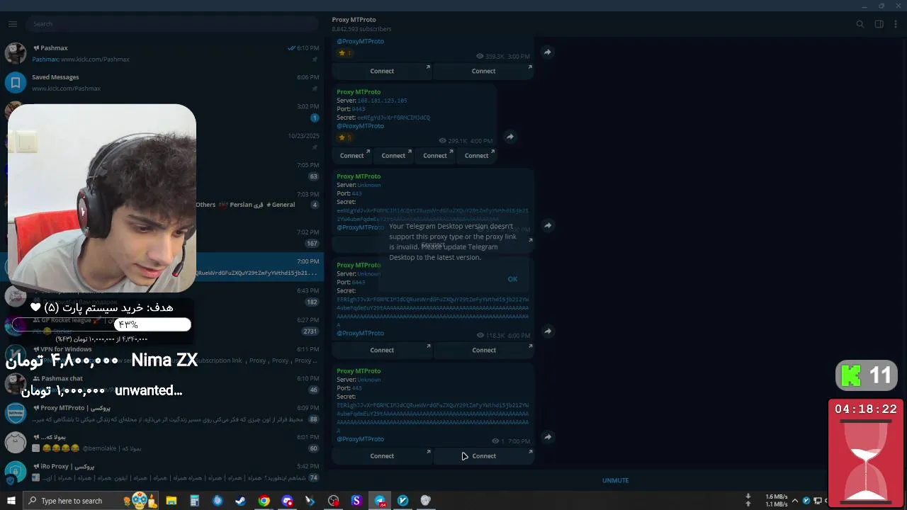Viewport: 907px width, 510px height.
Task: Open Steam from the taskbar
Action: (x=240, y=501)
